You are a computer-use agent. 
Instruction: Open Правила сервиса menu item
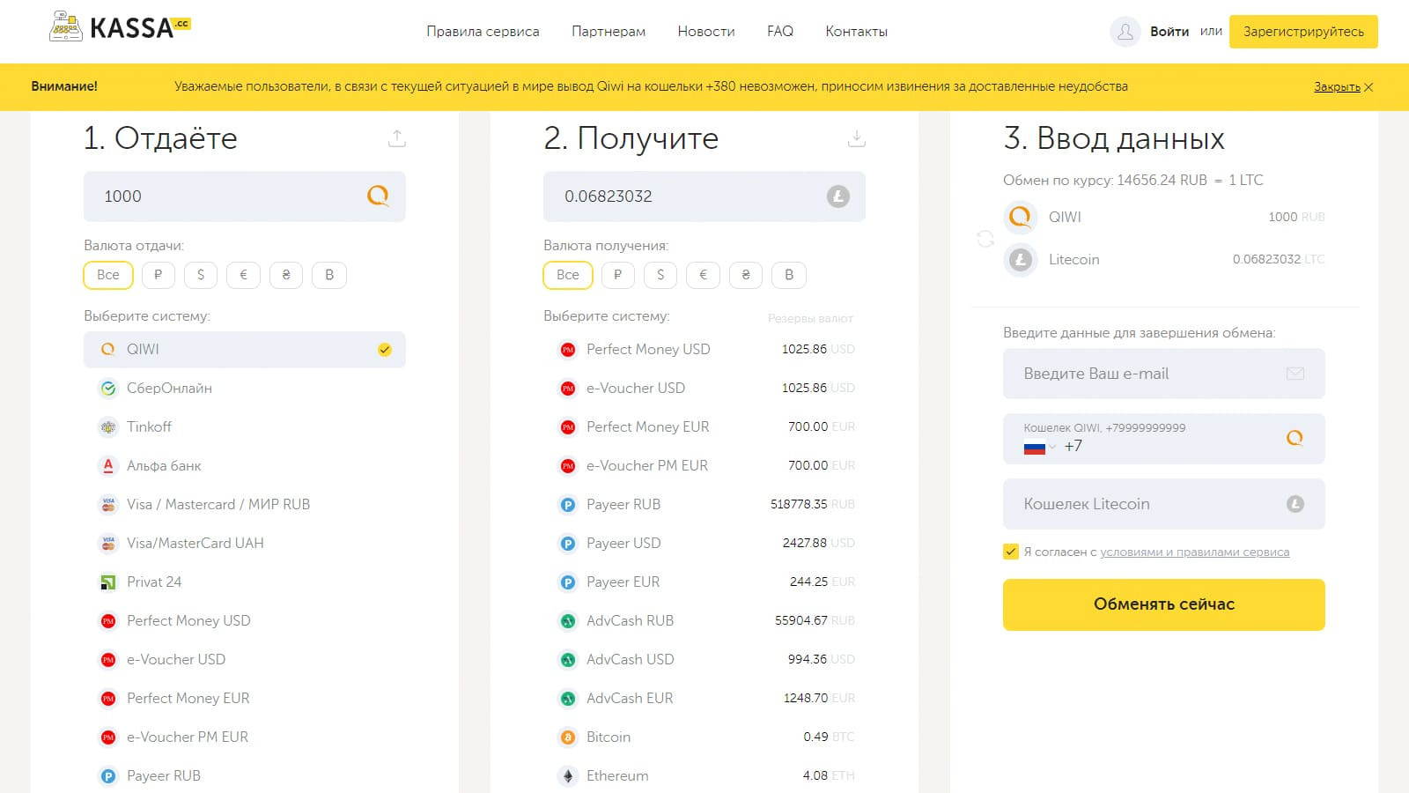click(483, 32)
